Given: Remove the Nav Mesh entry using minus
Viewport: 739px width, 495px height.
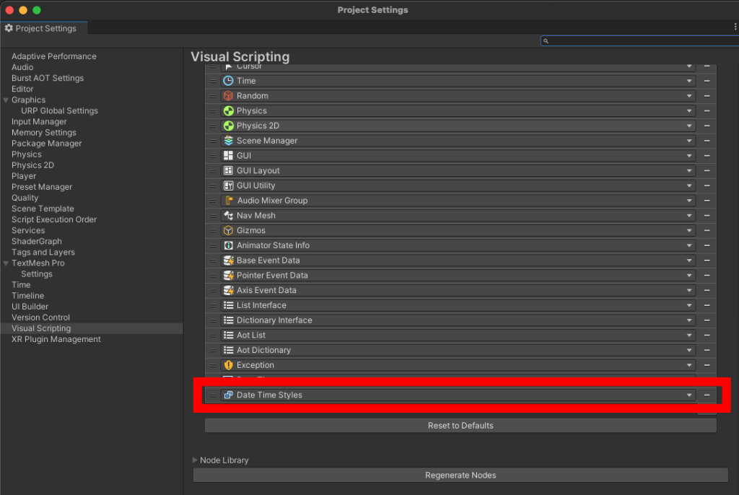Looking at the screenshot, I should (x=707, y=216).
